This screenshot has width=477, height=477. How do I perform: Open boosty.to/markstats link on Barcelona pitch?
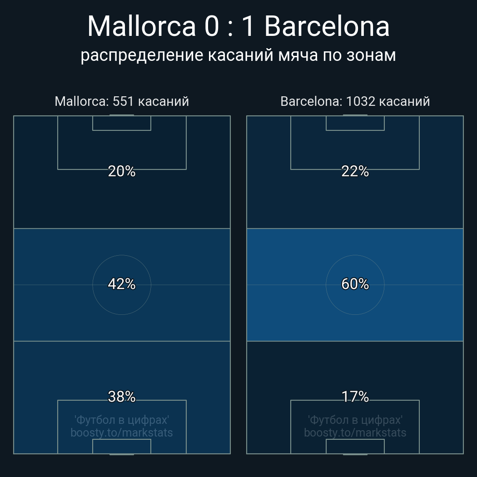(355, 432)
